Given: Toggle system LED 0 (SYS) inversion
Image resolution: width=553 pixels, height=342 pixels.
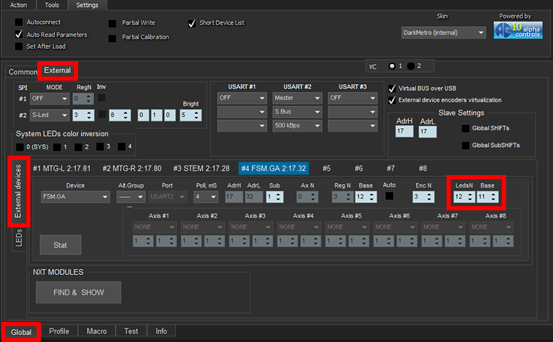Looking at the screenshot, I should (x=20, y=147).
